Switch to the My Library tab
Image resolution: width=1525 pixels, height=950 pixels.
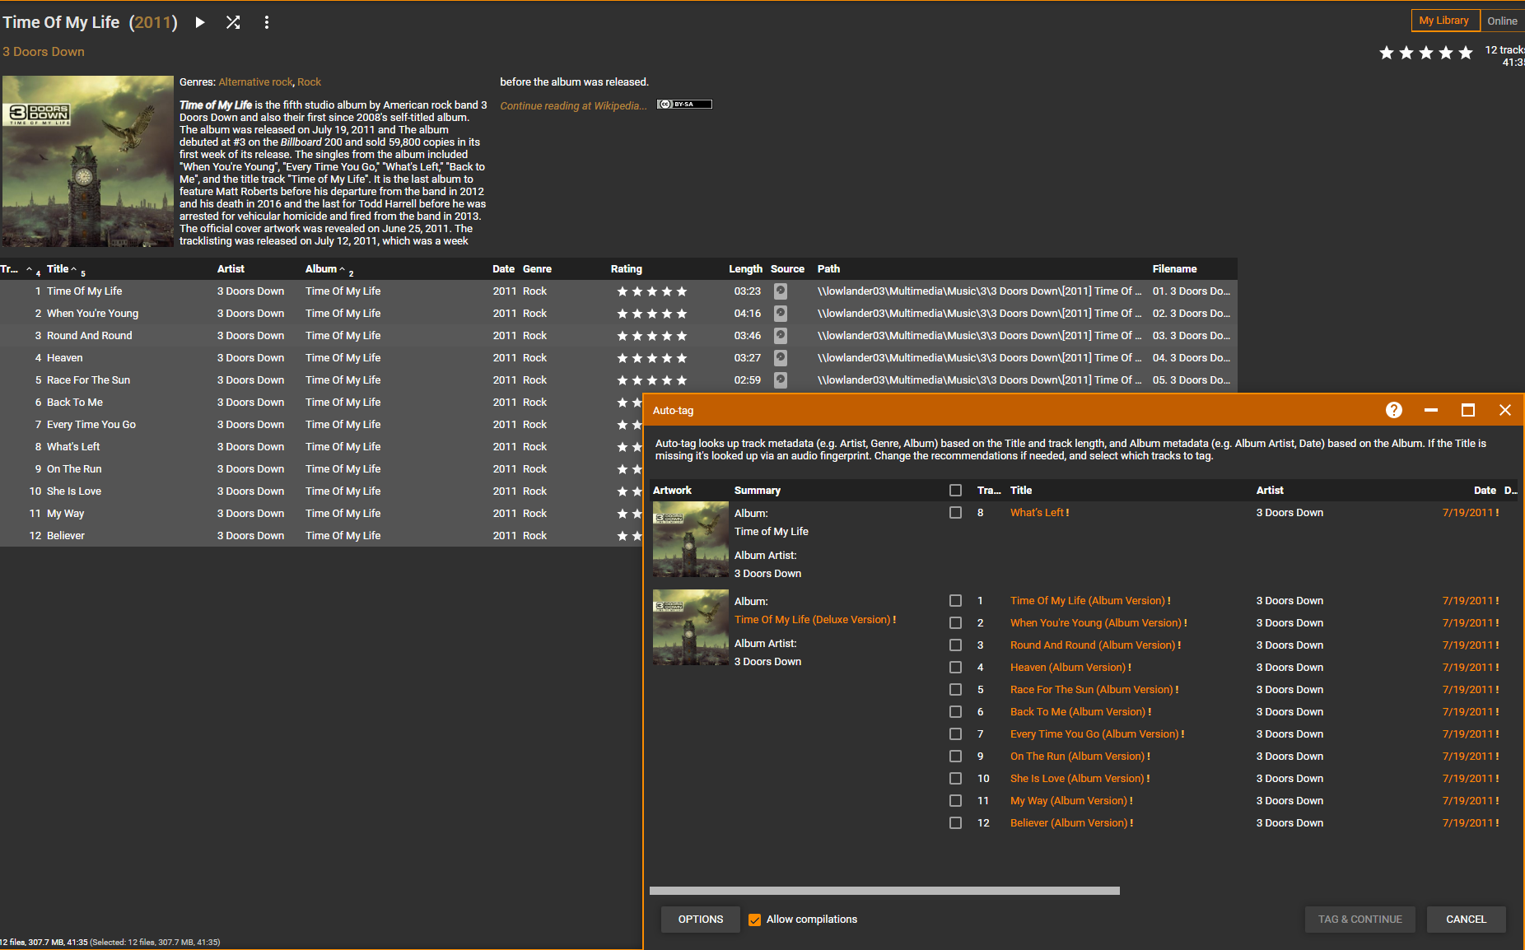[1443, 21]
